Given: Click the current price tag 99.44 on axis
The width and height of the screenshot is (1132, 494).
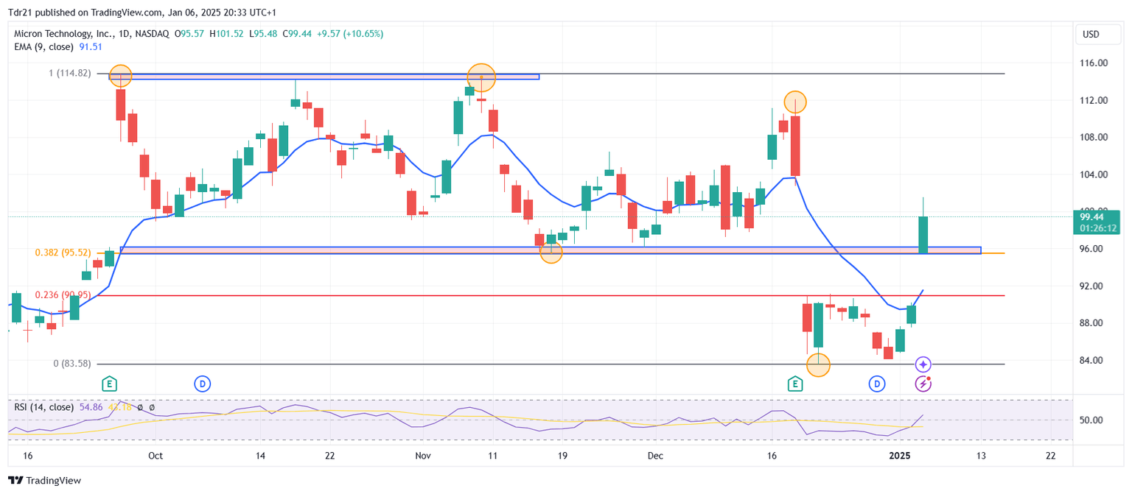Looking at the screenshot, I should click(1091, 217).
